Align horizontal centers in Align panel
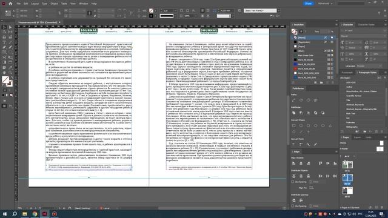This screenshot has width=388, height=218. pyautogui.click(x=301, y=163)
